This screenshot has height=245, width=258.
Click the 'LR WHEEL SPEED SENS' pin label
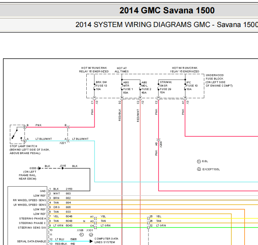pos(30,205)
